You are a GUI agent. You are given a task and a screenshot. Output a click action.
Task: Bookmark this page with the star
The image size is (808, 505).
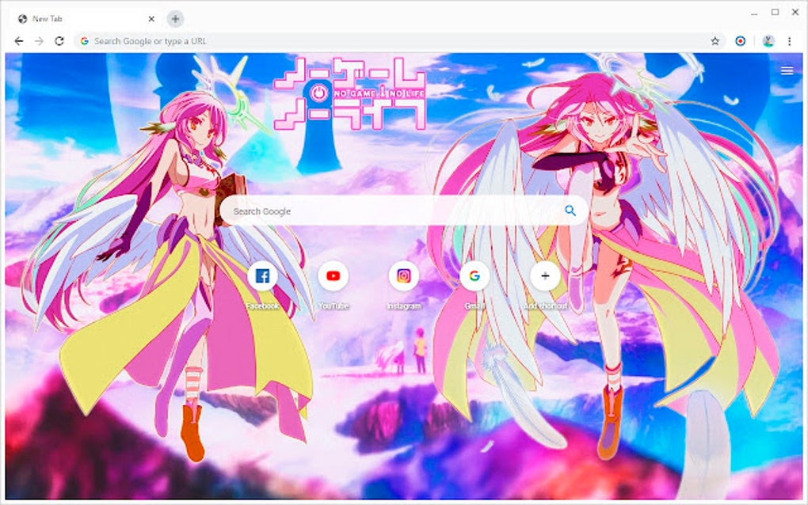[x=715, y=41]
